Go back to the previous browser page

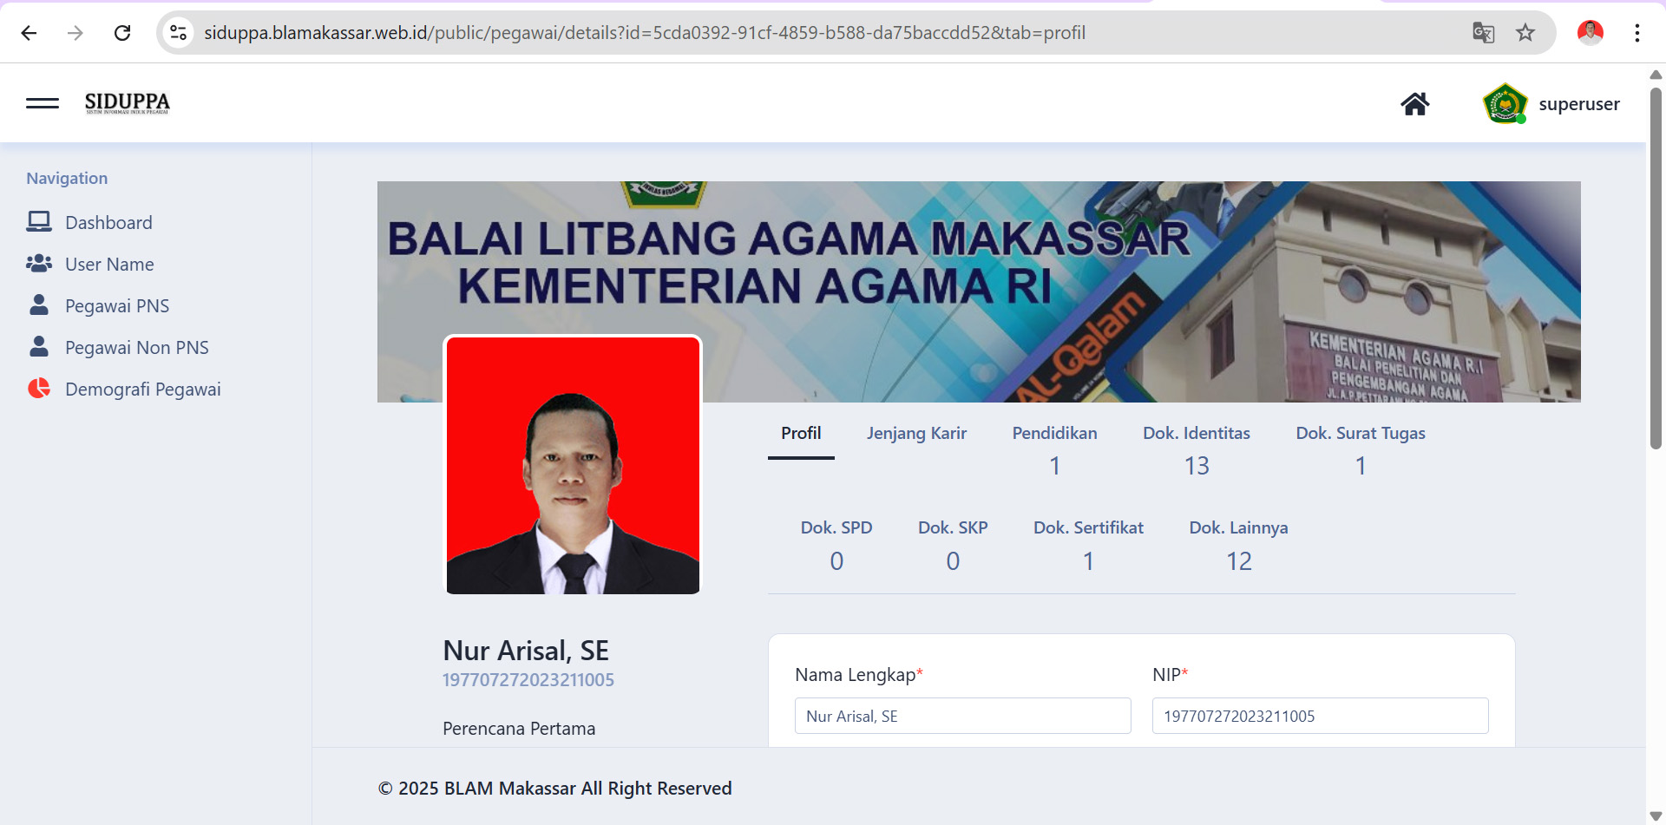pyautogui.click(x=29, y=33)
